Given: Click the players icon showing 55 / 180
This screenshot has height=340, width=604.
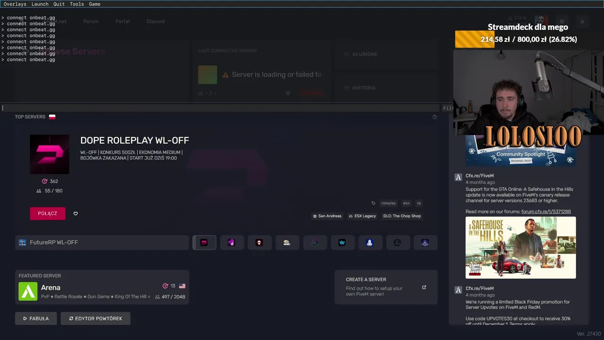Looking at the screenshot, I should click(x=39, y=191).
